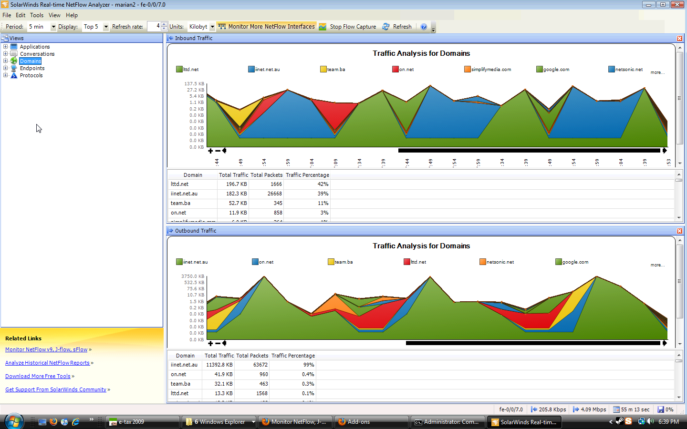This screenshot has width=687, height=429.
Task: Expand the Endpoints tree node
Action: coord(5,68)
